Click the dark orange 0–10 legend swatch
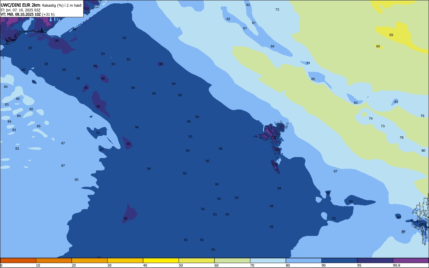The height and width of the screenshot is (268, 429). tap(18, 260)
